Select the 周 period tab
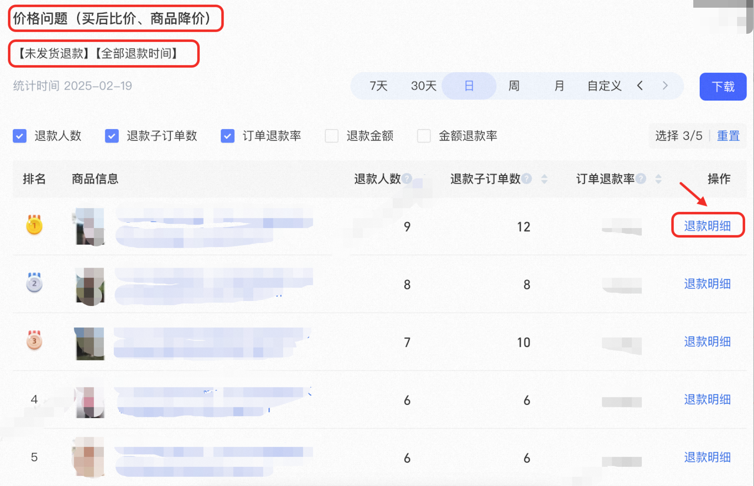 pos(514,86)
